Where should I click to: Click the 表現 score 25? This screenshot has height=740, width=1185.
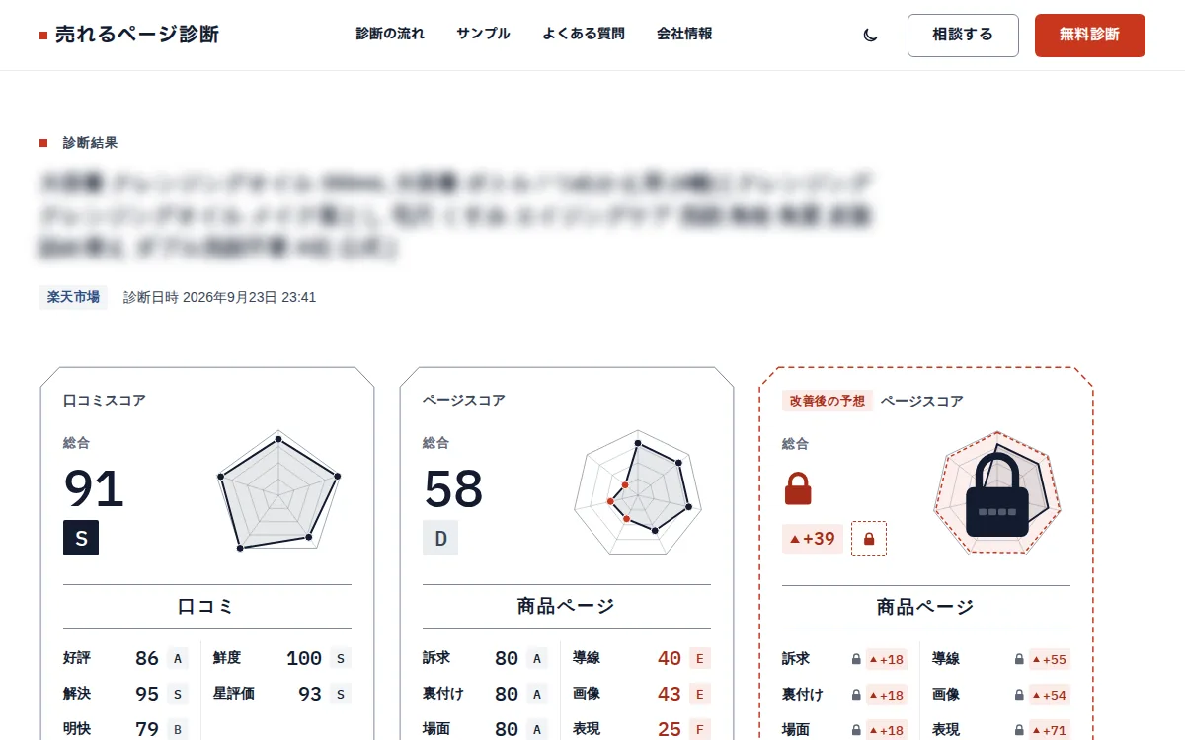pos(670,729)
